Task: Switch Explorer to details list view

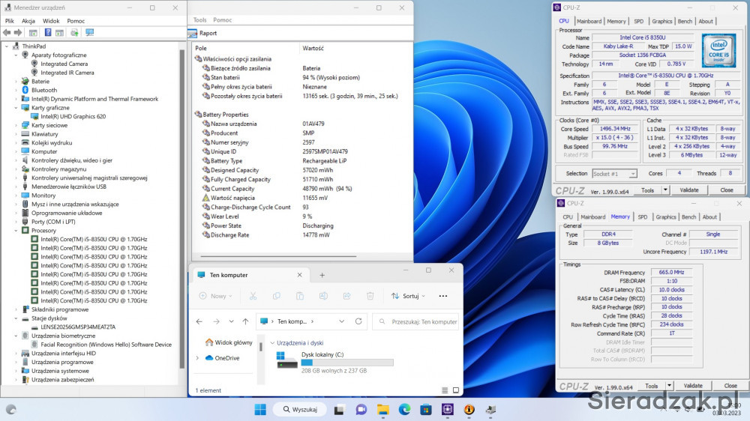Action: 445,390
